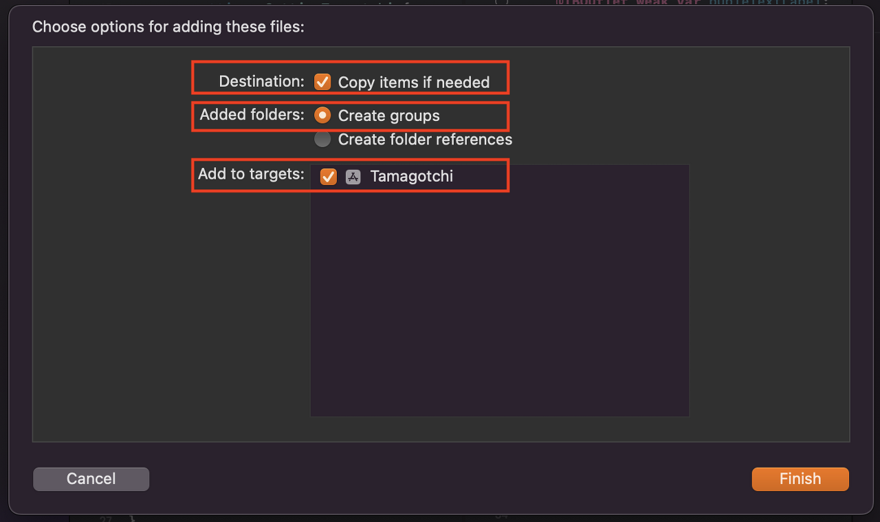Viewport: 880px width, 522px height.
Task: Click the checkmark inside Copy items checkbox
Action: tap(322, 83)
